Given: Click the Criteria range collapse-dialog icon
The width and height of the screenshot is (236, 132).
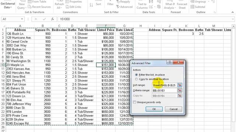Looking at the screenshot, I should pos(180,91).
